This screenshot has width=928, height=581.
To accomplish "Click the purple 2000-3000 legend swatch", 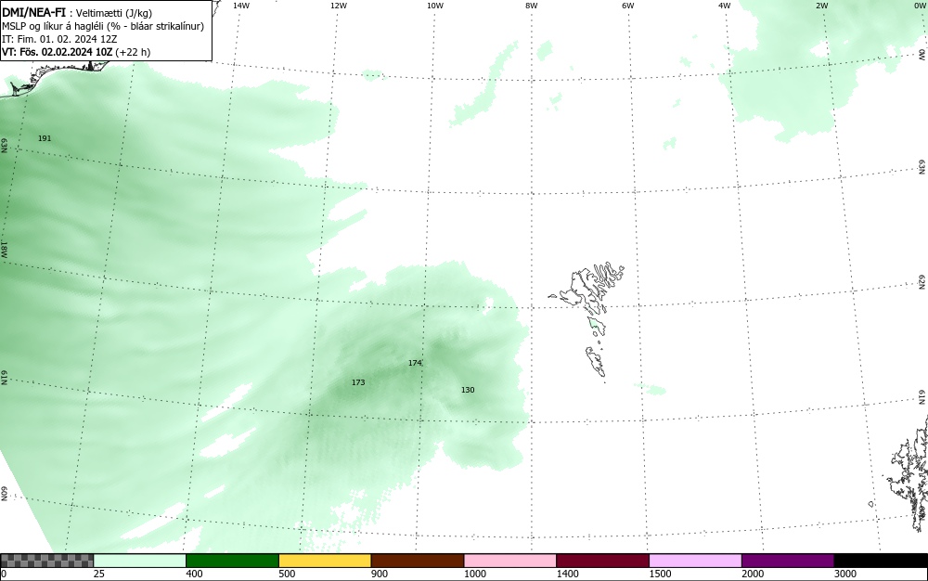I will tap(788, 561).
